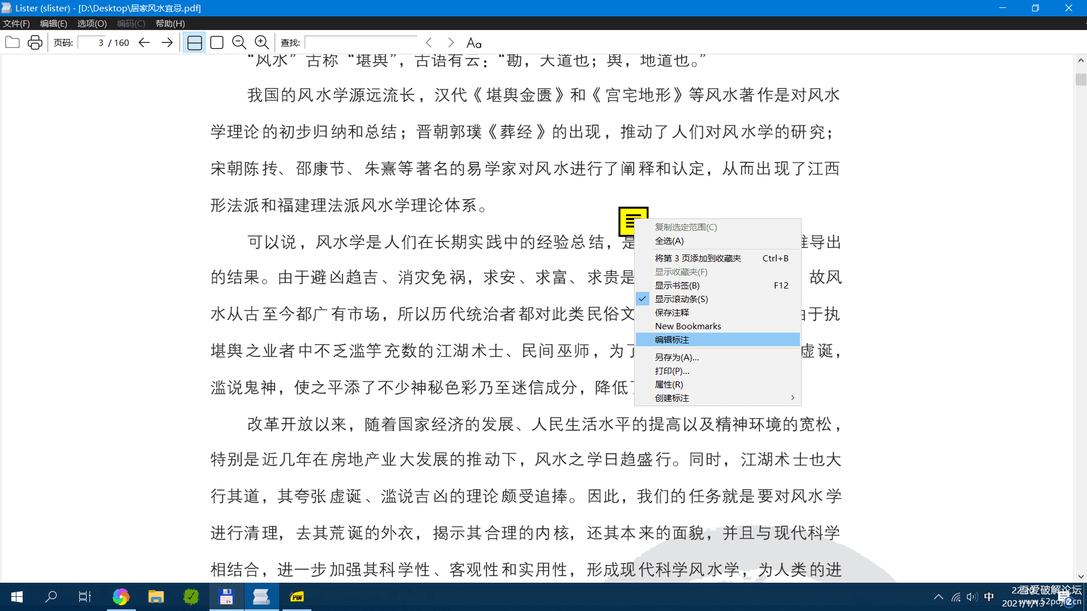1087x611 pixels.
Task: Toggle fit-width page view icon
Action: (x=194, y=42)
